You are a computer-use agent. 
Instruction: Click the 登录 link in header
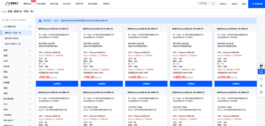click(x=244, y=4)
